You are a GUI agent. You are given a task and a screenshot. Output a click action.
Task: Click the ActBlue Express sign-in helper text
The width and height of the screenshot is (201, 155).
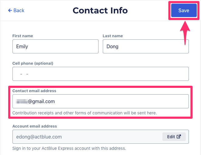pyautogui.click(x=69, y=149)
